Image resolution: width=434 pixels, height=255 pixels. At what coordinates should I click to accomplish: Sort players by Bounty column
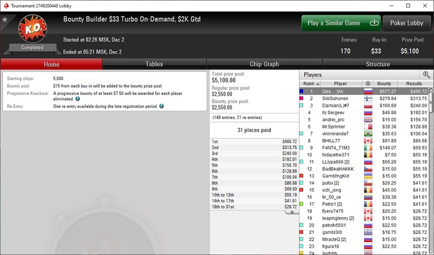pos(386,84)
